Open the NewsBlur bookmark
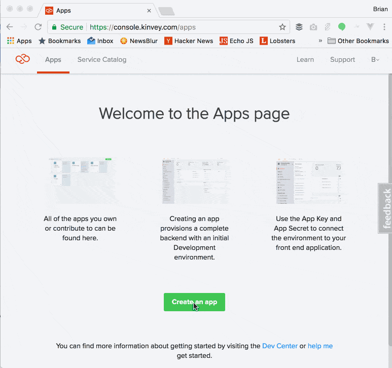392x368 pixels. click(138, 41)
